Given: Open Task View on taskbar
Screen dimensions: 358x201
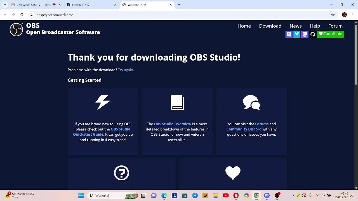Looking at the screenshot, I should (143, 196).
